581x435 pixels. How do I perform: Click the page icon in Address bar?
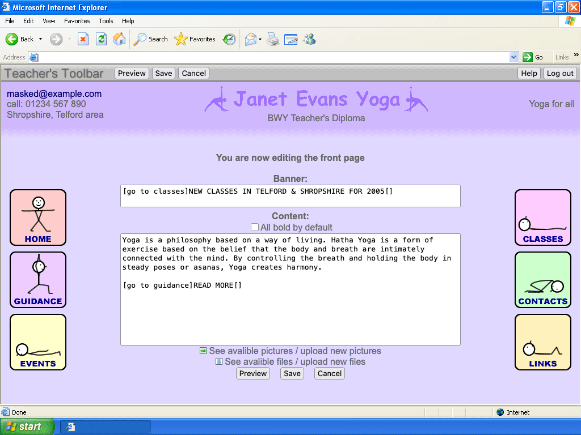[33, 57]
